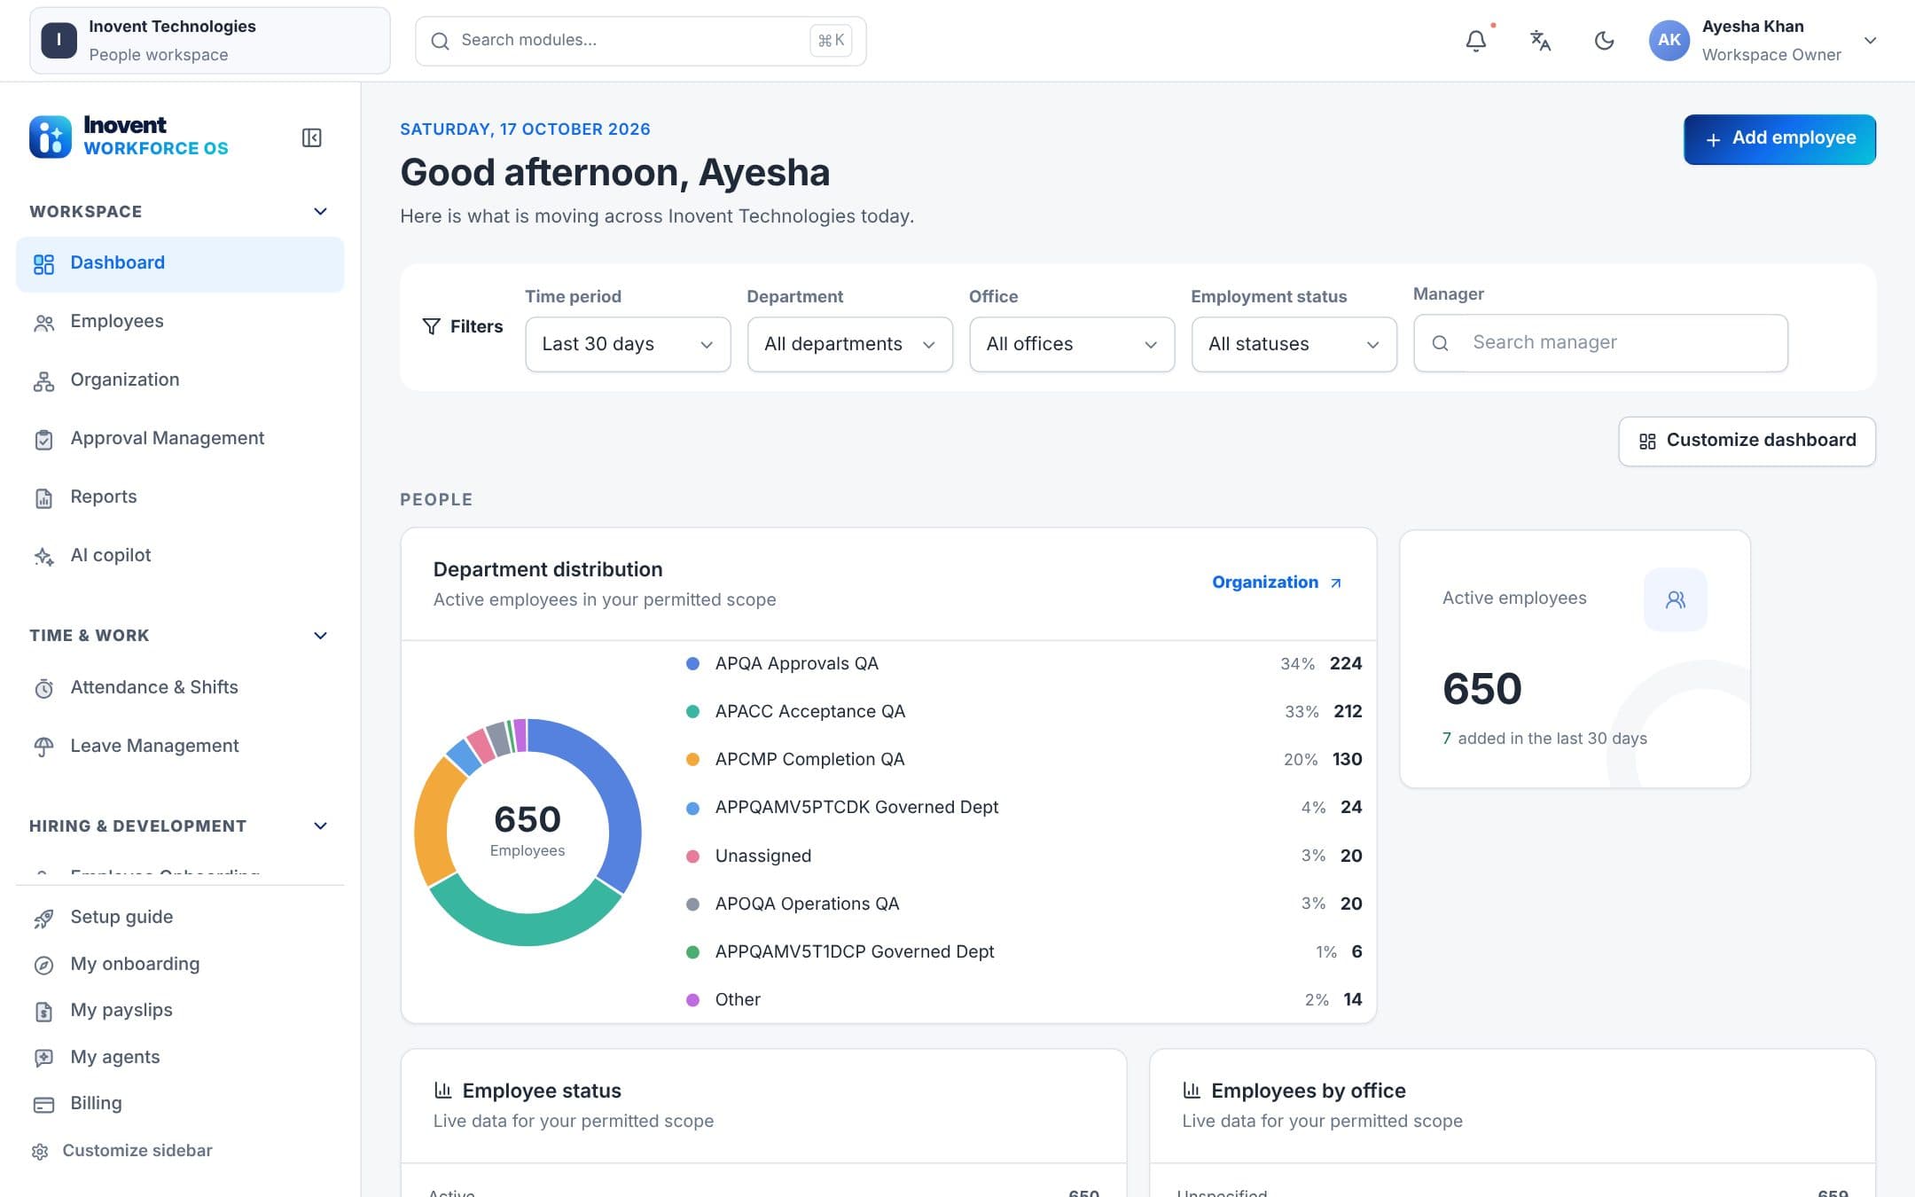Open the All departments dropdown
The width and height of the screenshot is (1915, 1197).
pos(849,344)
